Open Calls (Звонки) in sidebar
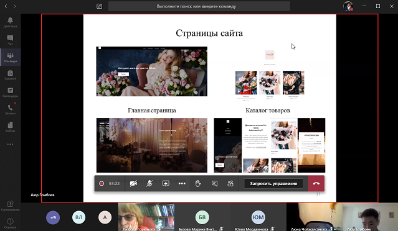Viewport: 398px width, 231px height. (x=10, y=109)
